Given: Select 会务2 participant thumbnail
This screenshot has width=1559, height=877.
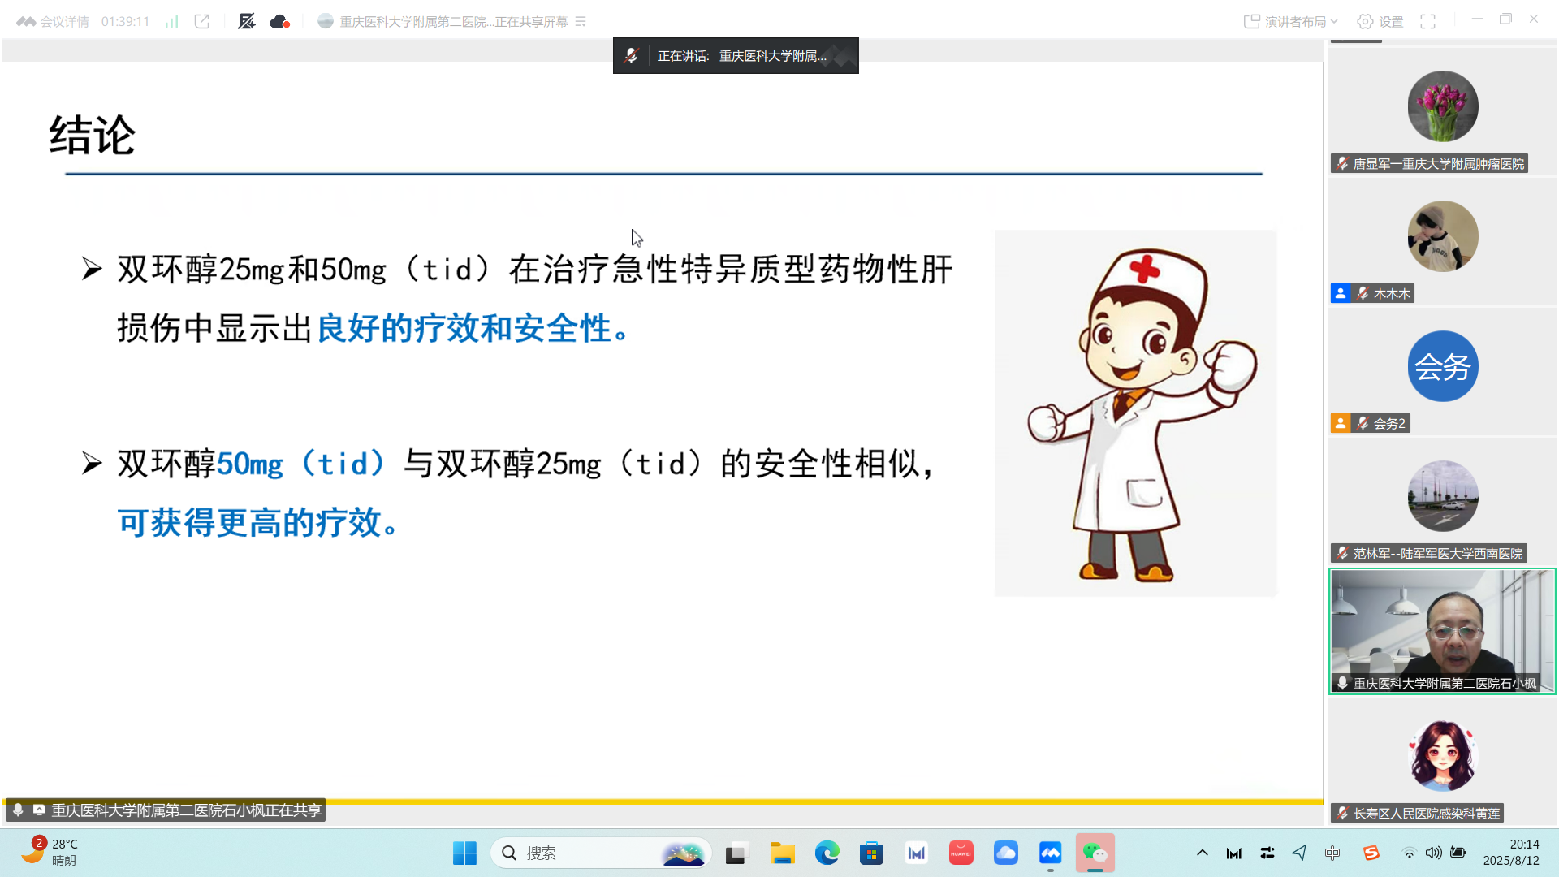Looking at the screenshot, I should point(1442,366).
